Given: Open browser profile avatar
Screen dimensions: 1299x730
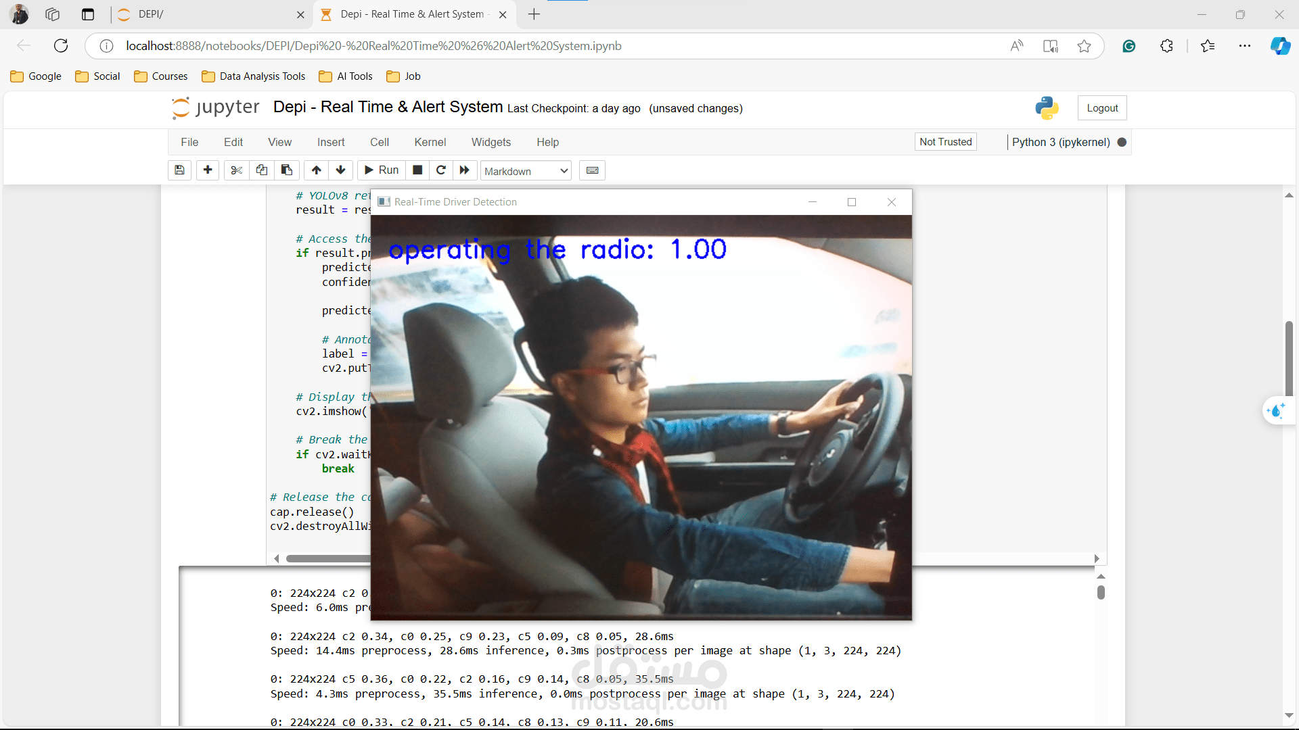Looking at the screenshot, I should 20,14.
